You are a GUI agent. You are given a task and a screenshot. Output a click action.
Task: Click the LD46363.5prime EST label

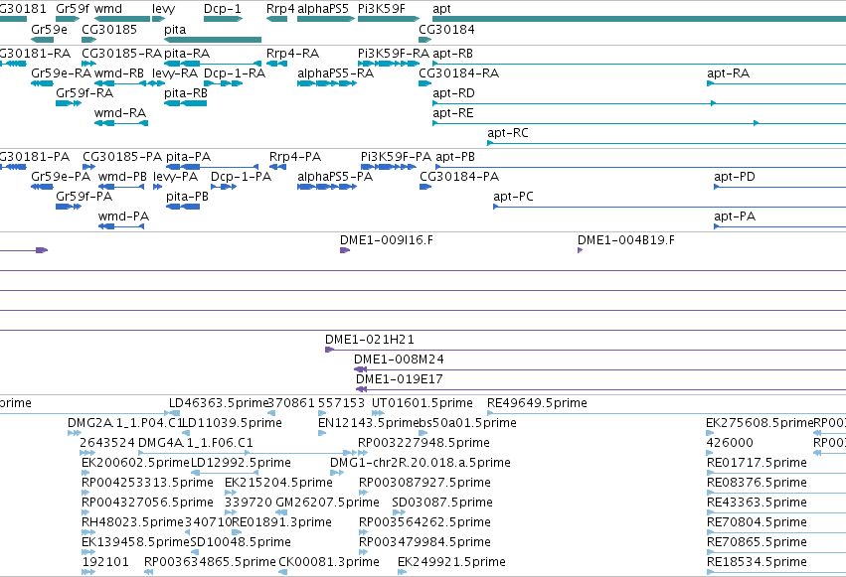pyautogui.click(x=219, y=403)
